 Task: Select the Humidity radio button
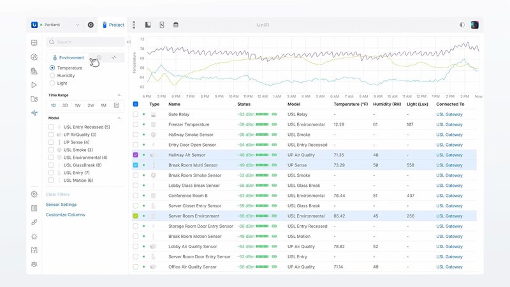[52, 75]
